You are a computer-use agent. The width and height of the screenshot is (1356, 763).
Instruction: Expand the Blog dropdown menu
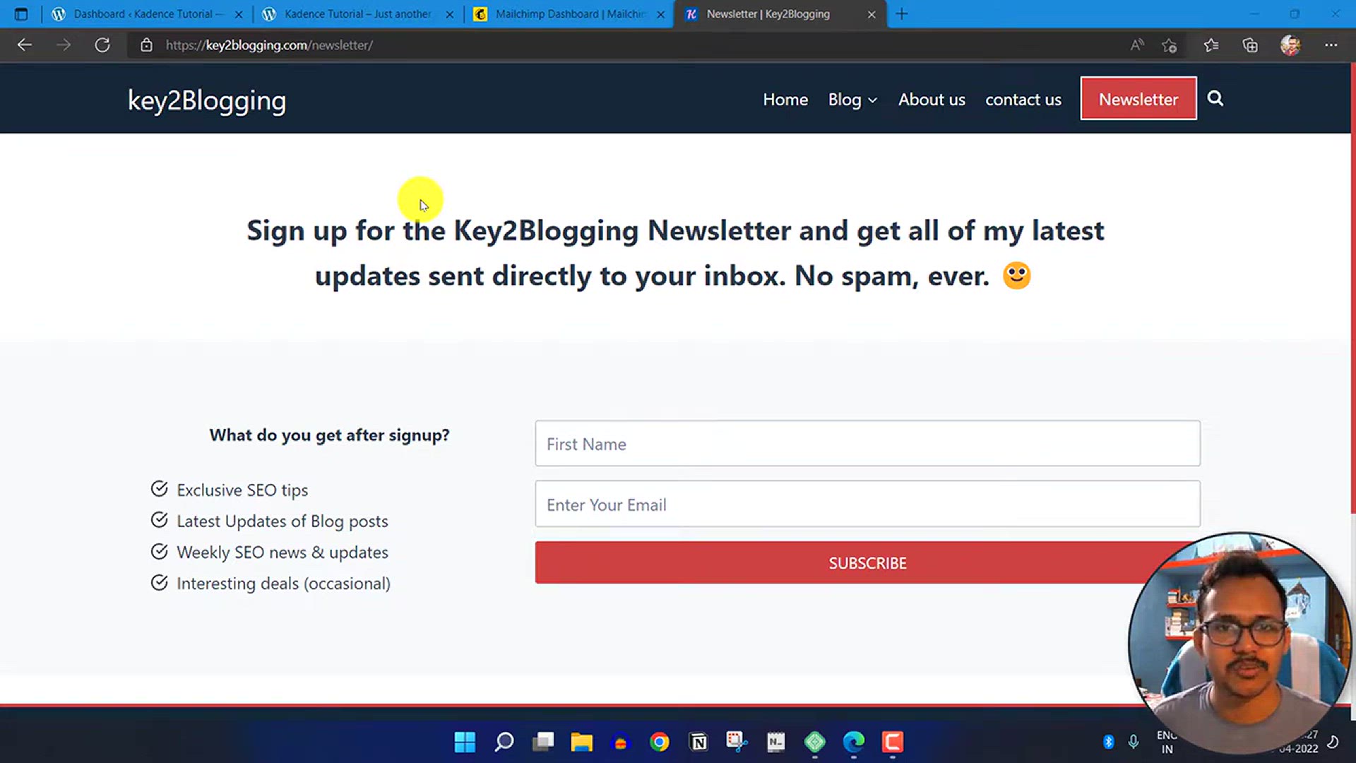[852, 100]
